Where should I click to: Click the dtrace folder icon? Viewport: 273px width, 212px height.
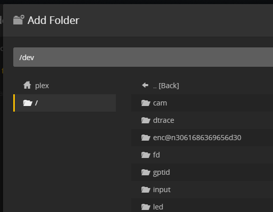pyautogui.click(x=146, y=120)
